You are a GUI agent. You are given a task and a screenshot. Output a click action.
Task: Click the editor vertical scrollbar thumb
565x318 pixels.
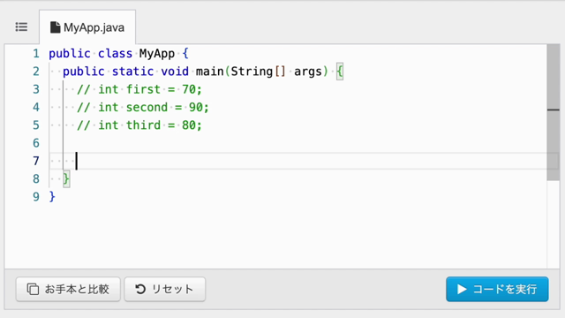[x=554, y=112]
